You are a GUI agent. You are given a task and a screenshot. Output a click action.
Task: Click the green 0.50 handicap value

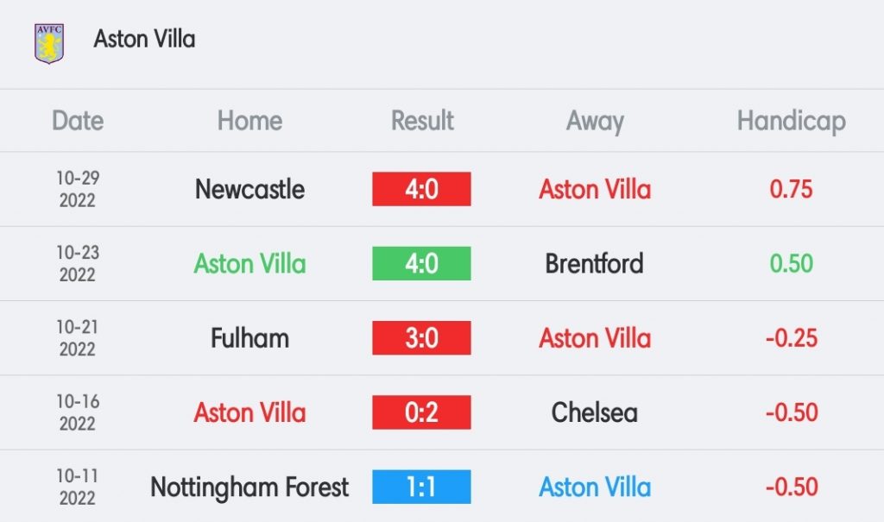(792, 263)
